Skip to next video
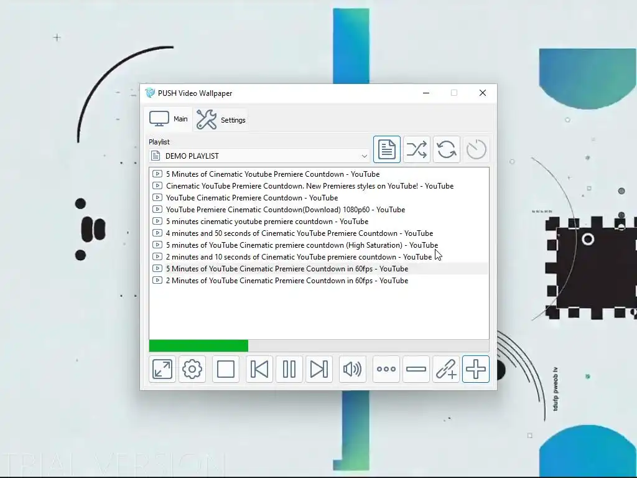Viewport: 637px width, 478px height. coord(319,369)
